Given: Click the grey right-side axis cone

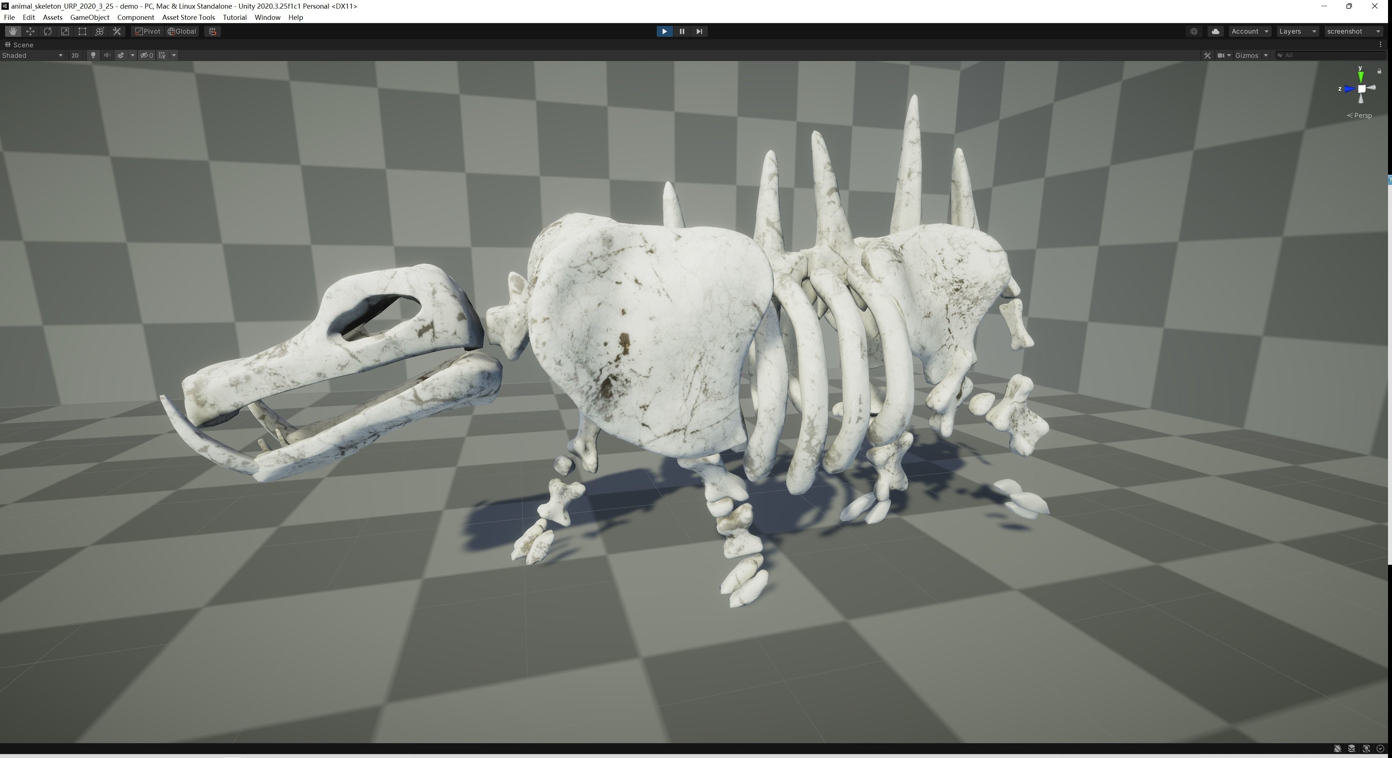Looking at the screenshot, I should pyautogui.click(x=1371, y=87).
